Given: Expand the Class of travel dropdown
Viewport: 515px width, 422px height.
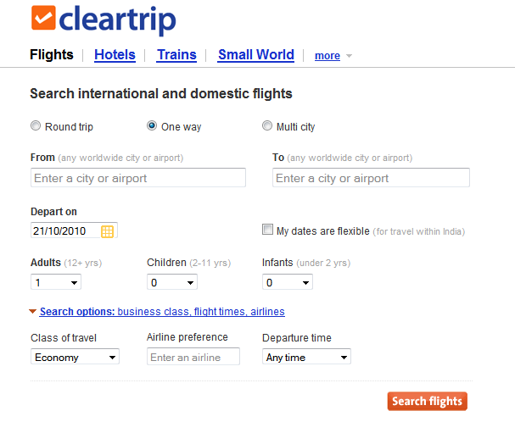Looking at the screenshot, I should [x=75, y=357].
